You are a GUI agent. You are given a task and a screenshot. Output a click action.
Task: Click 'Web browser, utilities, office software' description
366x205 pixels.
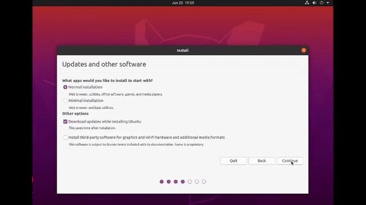(116, 94)
